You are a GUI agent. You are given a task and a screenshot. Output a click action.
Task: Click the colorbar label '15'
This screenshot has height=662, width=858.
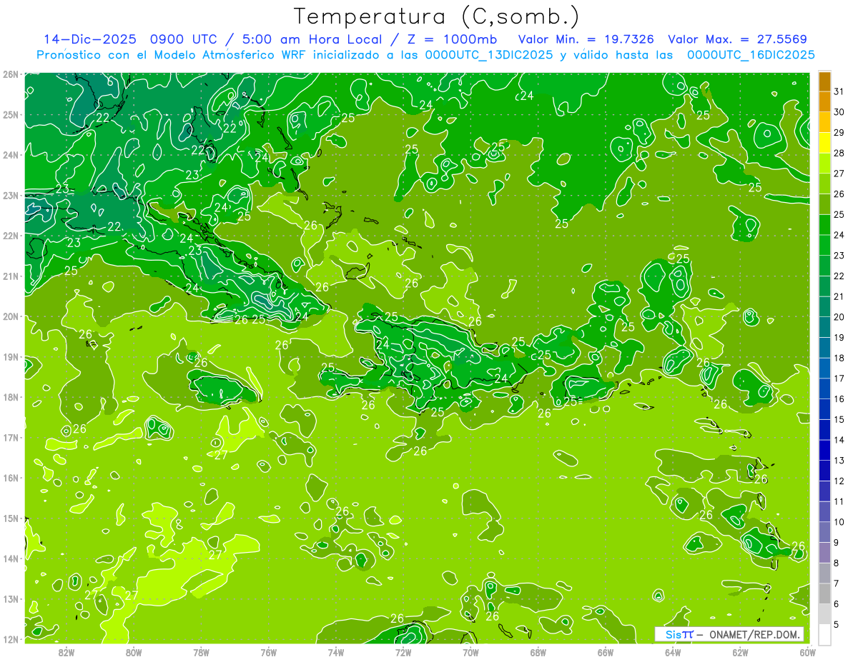click(839, 419)
